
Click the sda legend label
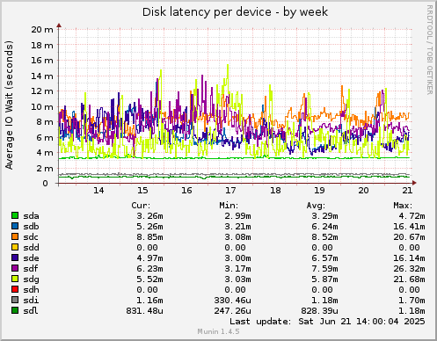click(31, 216)
